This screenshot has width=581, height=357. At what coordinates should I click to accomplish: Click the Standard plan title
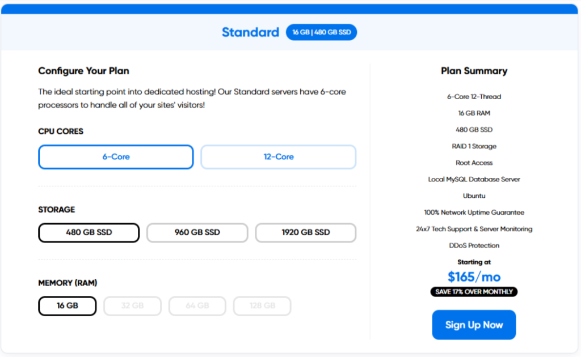tap(250, 32)
